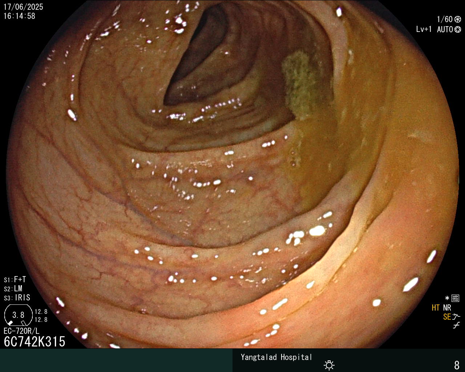The height and width of the screenshot is (372, 465).
Task: Click the AUTO iris aperture icon
Action: point(458,29)
